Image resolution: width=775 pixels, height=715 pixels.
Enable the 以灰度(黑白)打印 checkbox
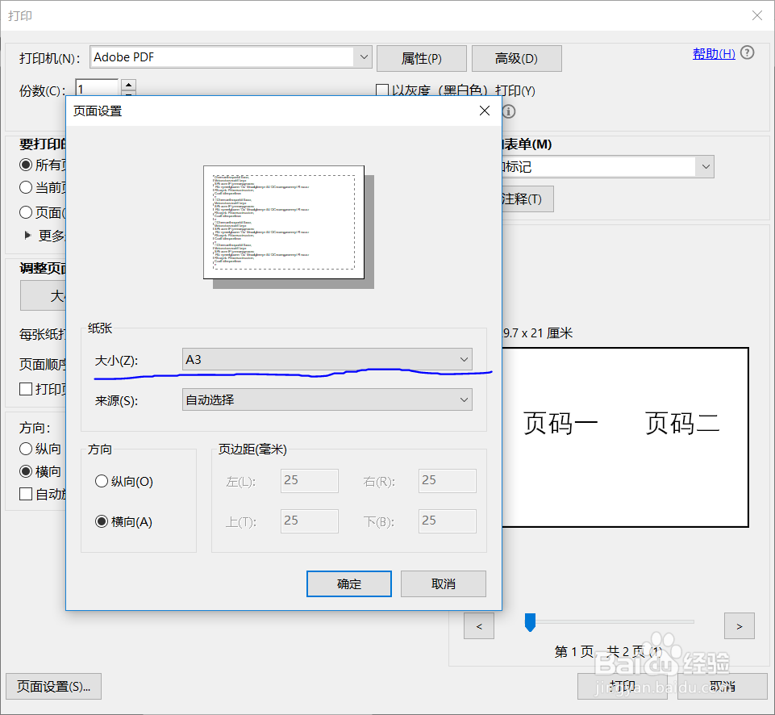coord(382,90)
